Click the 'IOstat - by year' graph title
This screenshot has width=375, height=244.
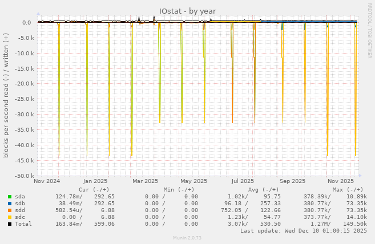pyautogui.click(x=187, y=11)
